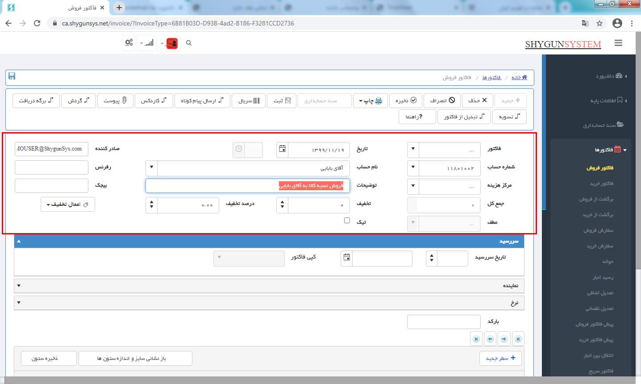Viewport: 641px width, 384px height.
Task: Open the مرکز هزینه dropdown
Action: [x=412, y=186]
